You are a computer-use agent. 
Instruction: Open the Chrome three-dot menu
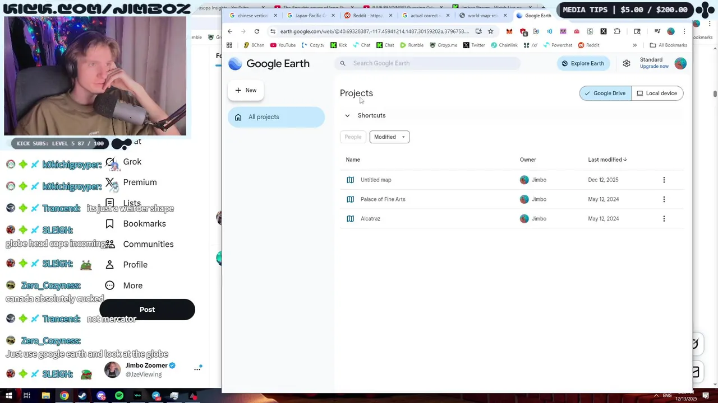[684, 31]
